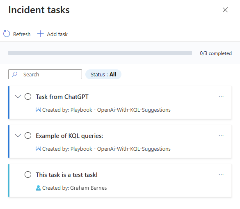The height and width of the screenshot is (209, 240).
Task: Open ellipsis menu for Task from ChatGPT
Action: pyautogui.click(x=221, y=96)
